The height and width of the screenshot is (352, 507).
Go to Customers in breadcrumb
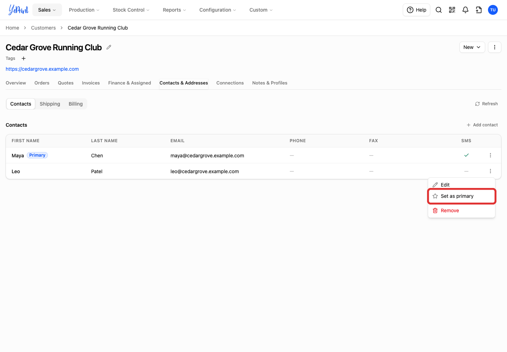point(43,28)
